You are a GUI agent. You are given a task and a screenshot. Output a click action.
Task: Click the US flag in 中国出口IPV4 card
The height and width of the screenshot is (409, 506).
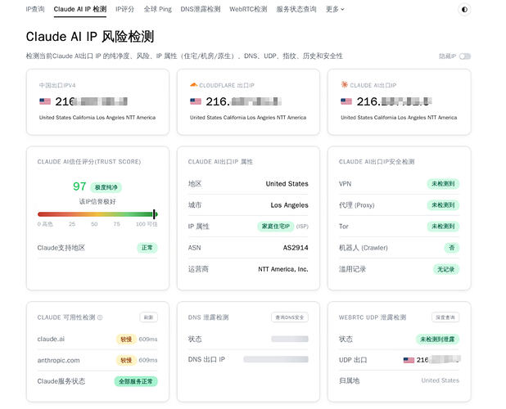45,101
